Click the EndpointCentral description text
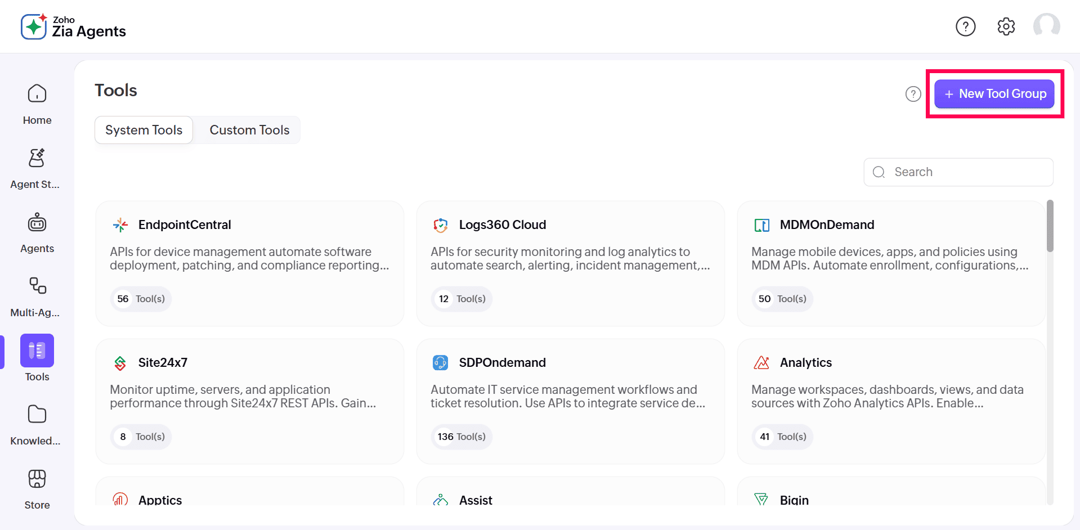This screenshot has height=530, width=1080. tap(249, 259)
